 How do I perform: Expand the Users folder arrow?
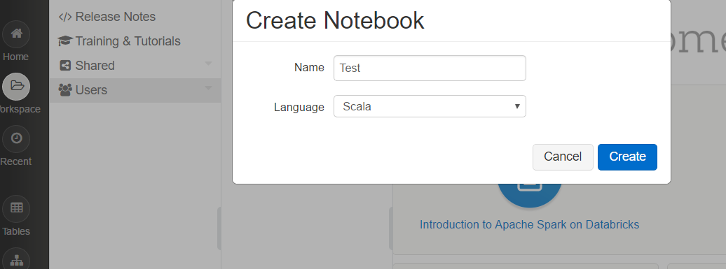[208, 88]
